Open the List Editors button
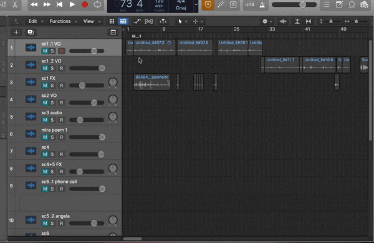The image size is (374, 243). (x=326, y=4)
